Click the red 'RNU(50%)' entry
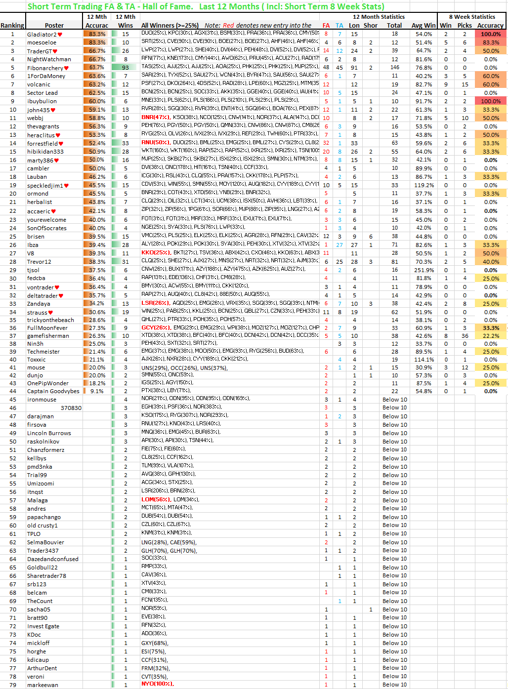 point(156,143)
